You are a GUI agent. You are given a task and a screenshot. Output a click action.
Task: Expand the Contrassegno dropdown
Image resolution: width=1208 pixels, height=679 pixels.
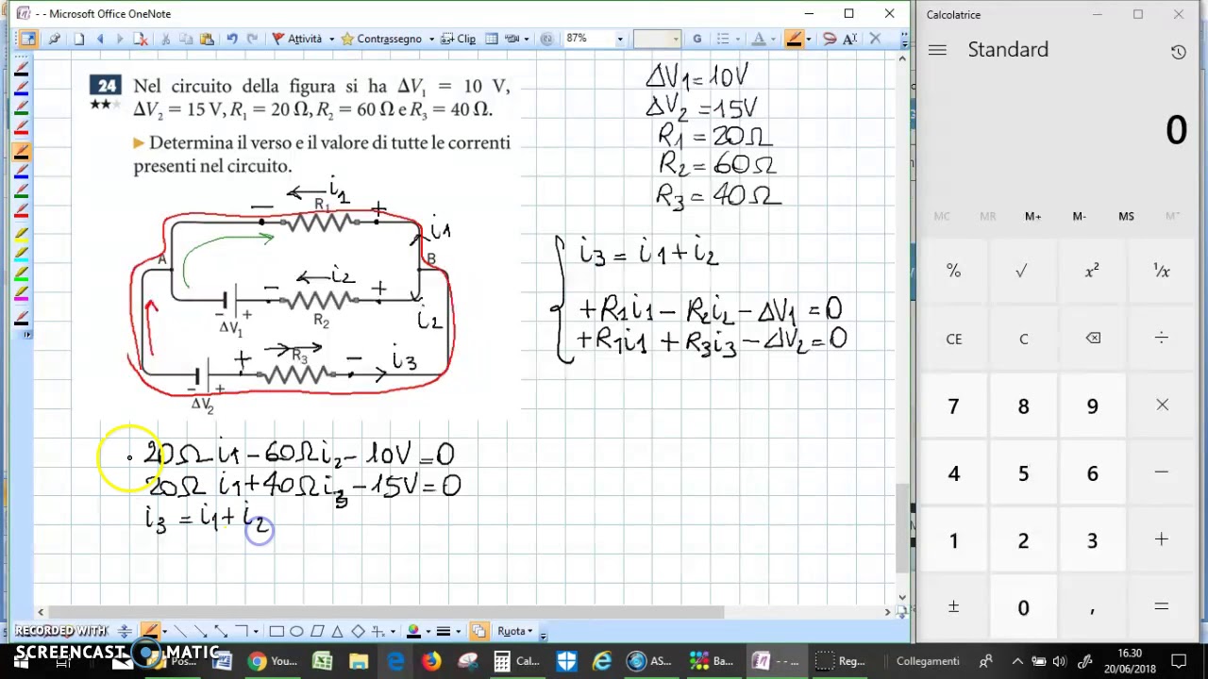[431, 39]
